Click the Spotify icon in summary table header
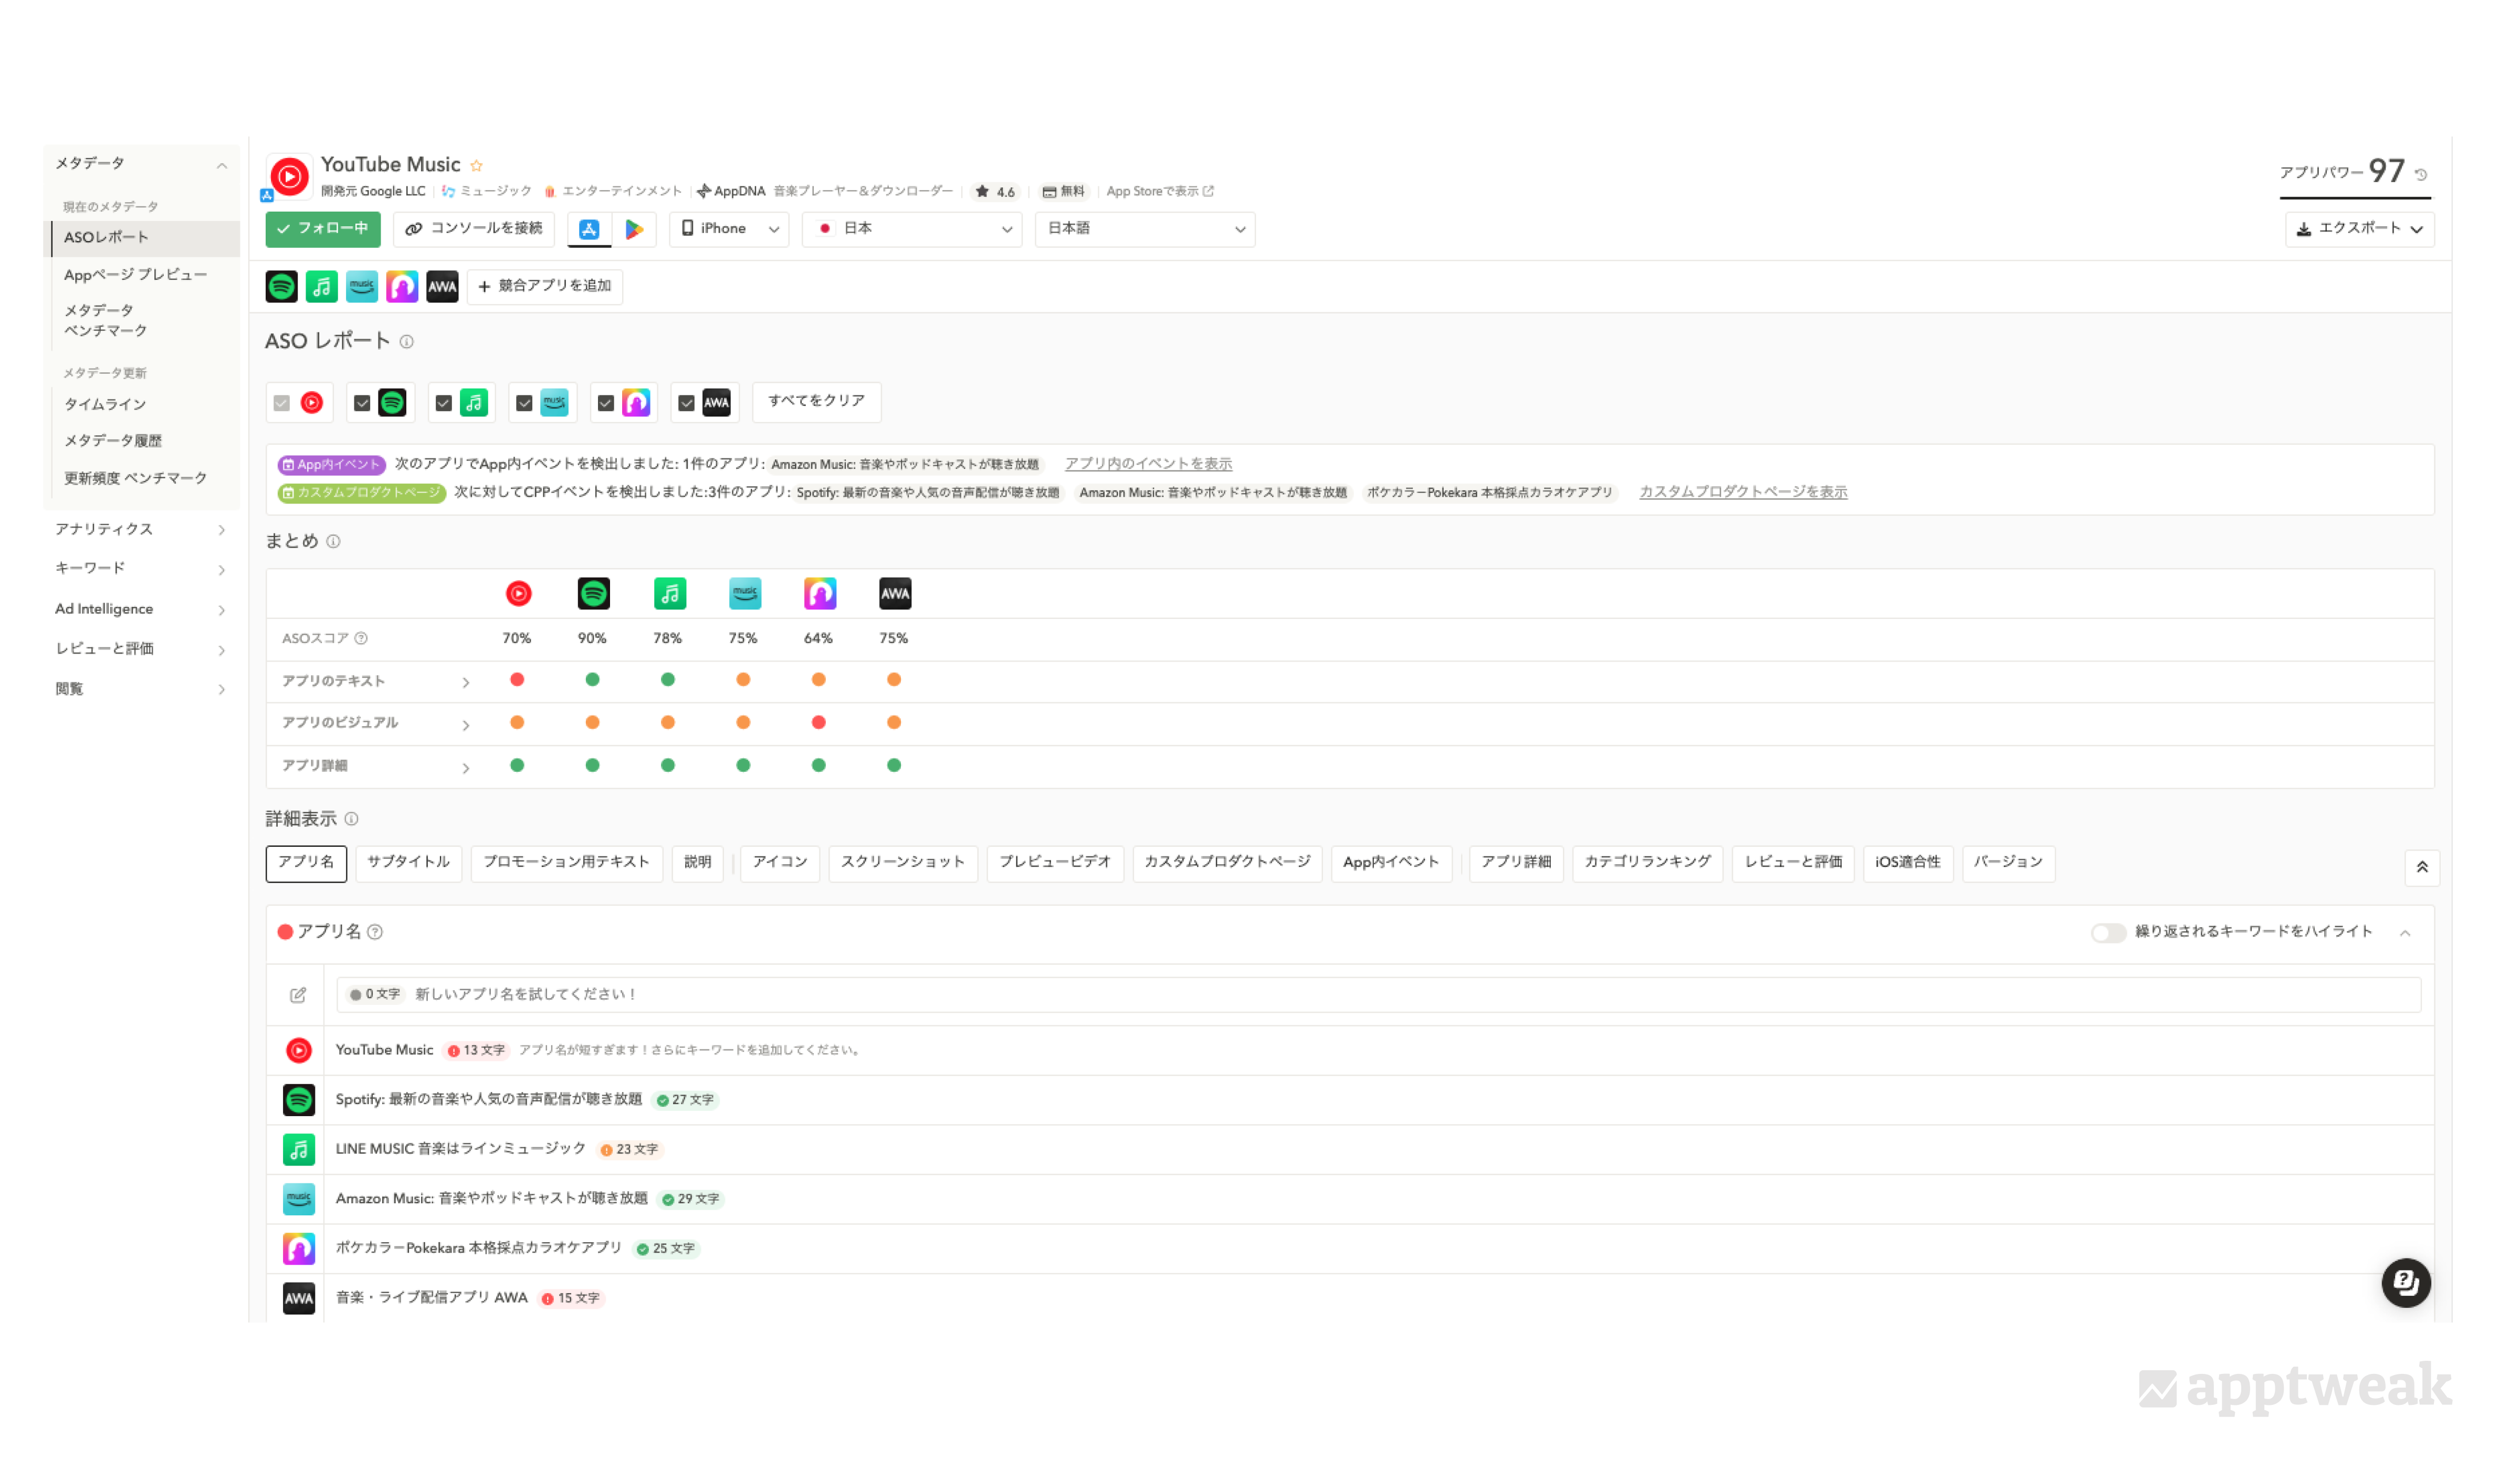This screenshot has height=1470, width=2520. [593, 594]
